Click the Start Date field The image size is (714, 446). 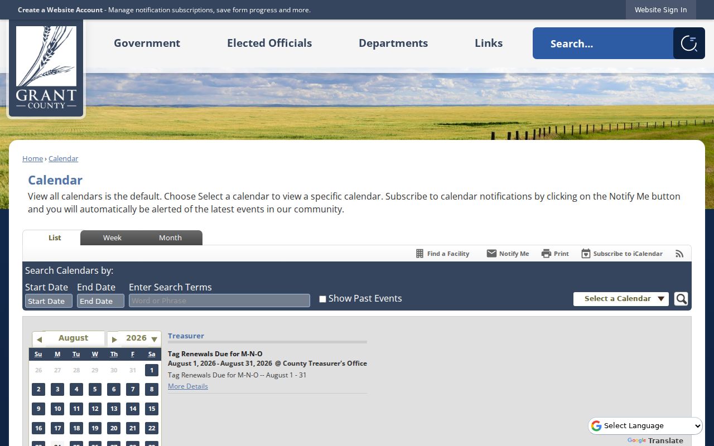[x=49, y=301]
